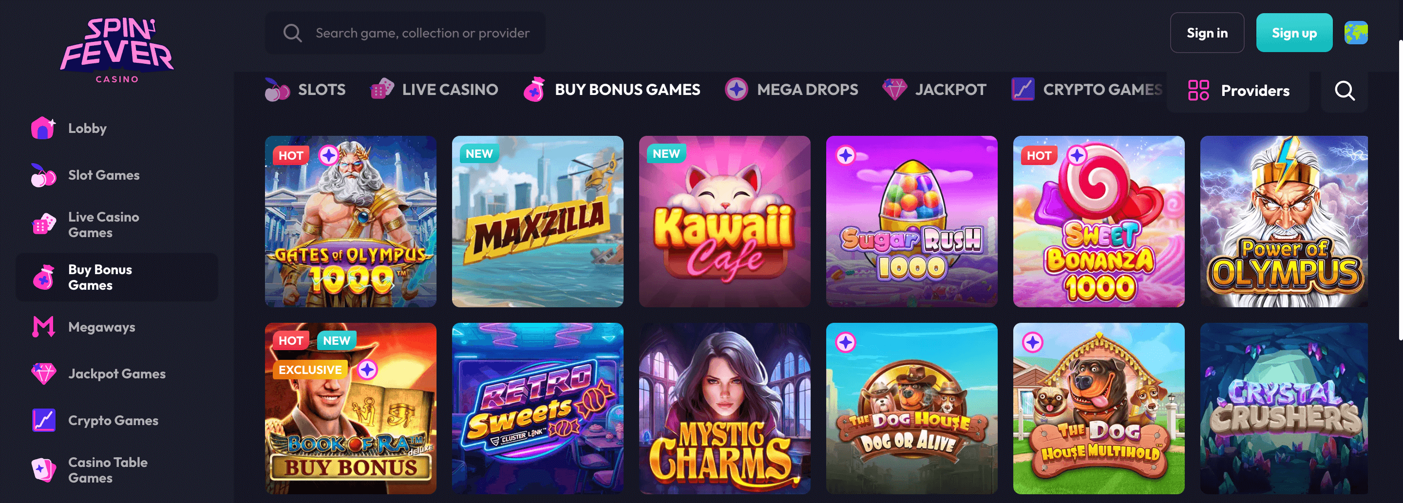This screenshot has height=503, width=1403.
Task: Click the Megaways M icon
Action: point(43,327)
